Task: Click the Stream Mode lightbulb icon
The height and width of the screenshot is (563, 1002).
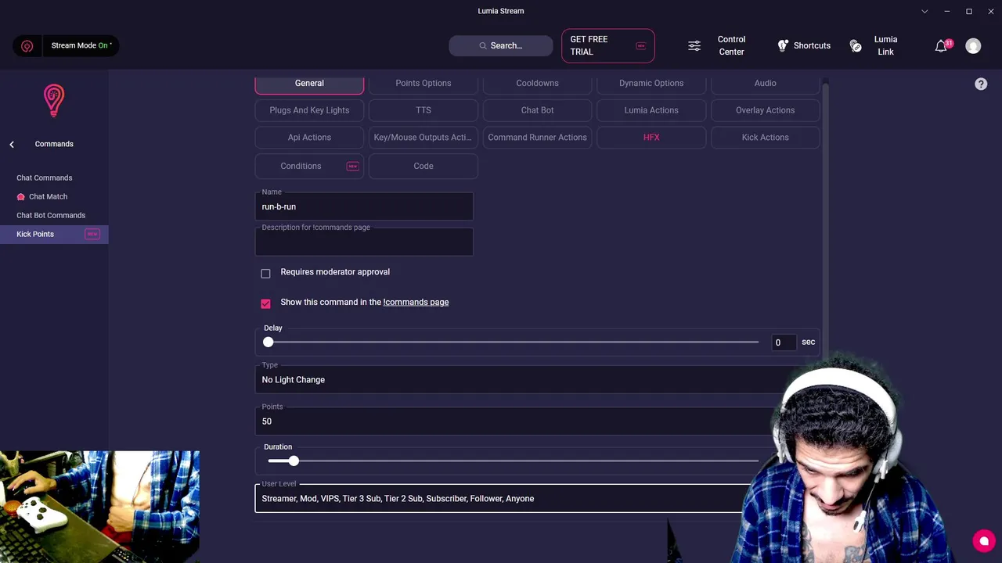Action: pos(27,46)
